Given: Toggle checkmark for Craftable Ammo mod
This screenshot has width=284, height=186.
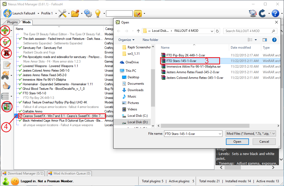Looking at the screenshot, I should (x=20, y=111).
